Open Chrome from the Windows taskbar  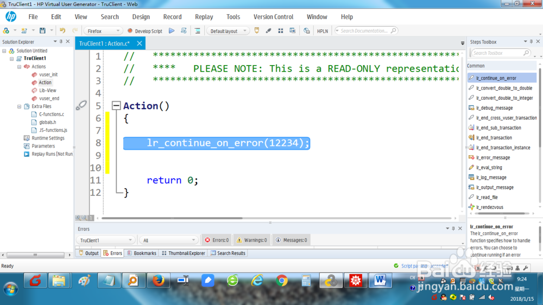281,281
